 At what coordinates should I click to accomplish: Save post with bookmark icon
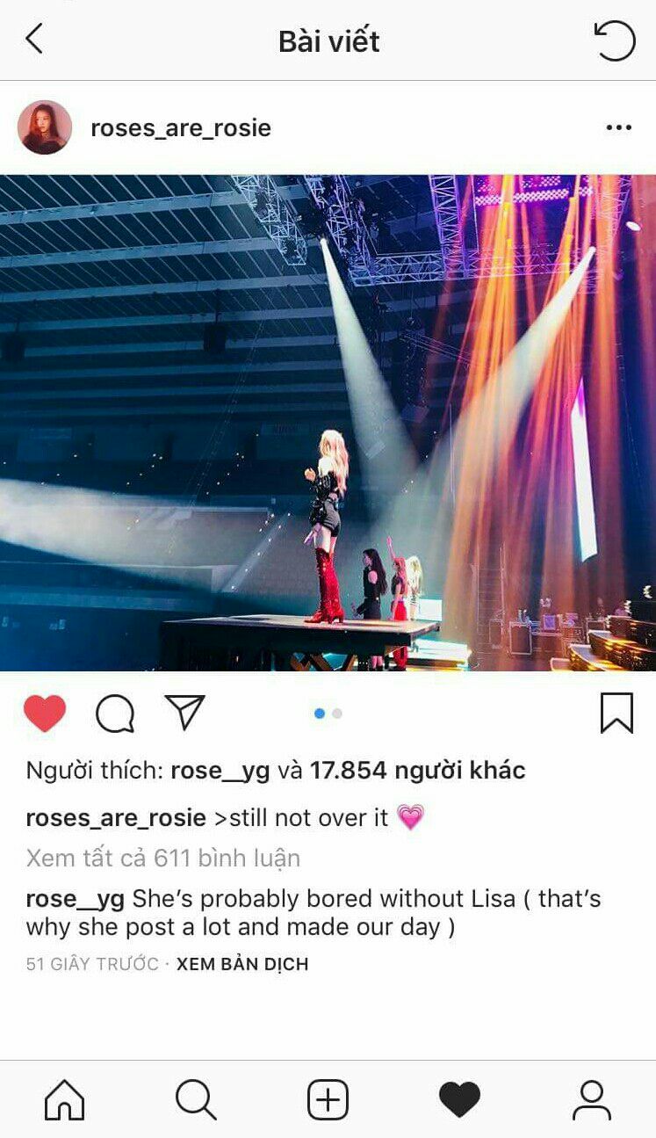(x=616, y=713)
